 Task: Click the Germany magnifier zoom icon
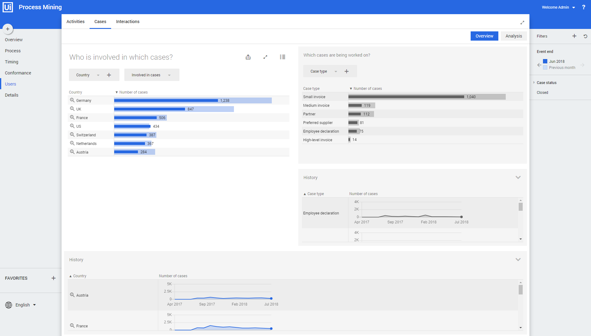[x=72, y=100]
